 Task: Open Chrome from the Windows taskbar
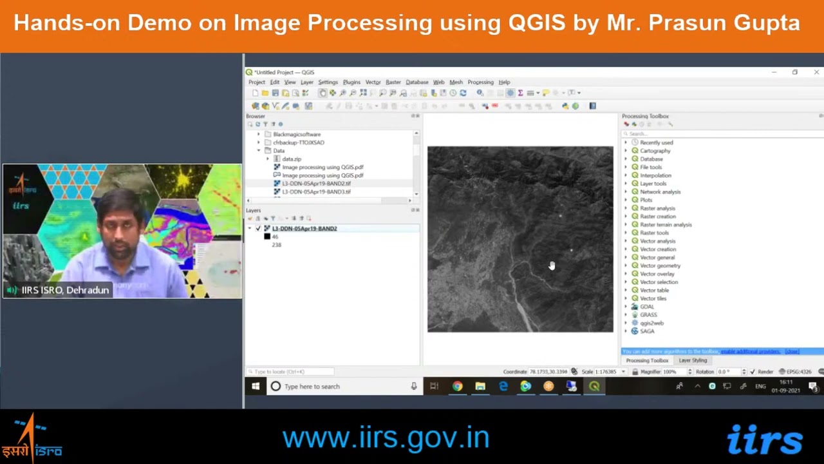(x=457, y=387)
